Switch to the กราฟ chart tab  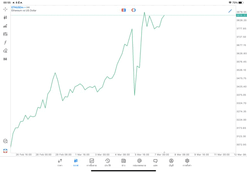coord(76,163)
